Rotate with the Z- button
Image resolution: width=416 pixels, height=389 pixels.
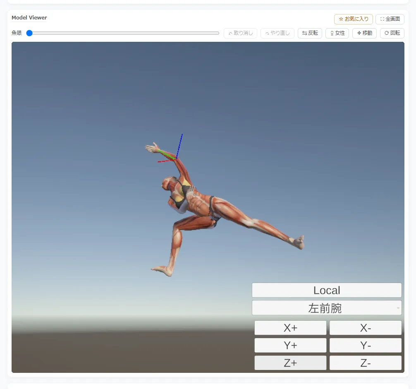(x=365, y=363)
